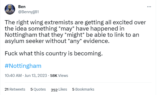Open the 5 Quotes list
The width and height of the screenshot is (163, 95).
click(x=38, y=89)
